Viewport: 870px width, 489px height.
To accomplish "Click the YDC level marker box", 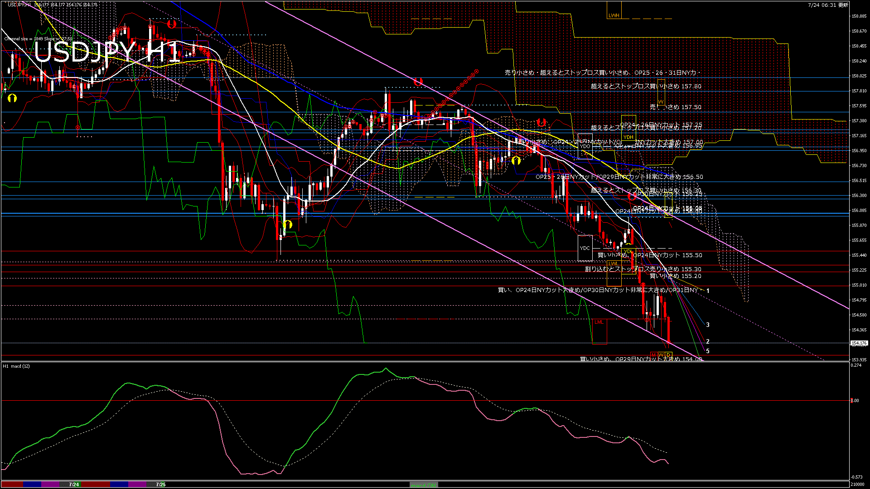I will point(585,248).
